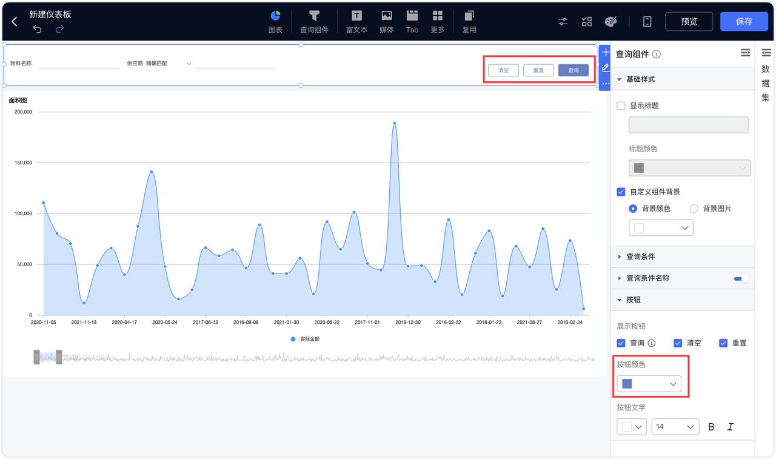The height and width of the screenshot is (459, 776).
Task: Click the pencil edit icon on the query component
Action: click(x=606, y=67)
